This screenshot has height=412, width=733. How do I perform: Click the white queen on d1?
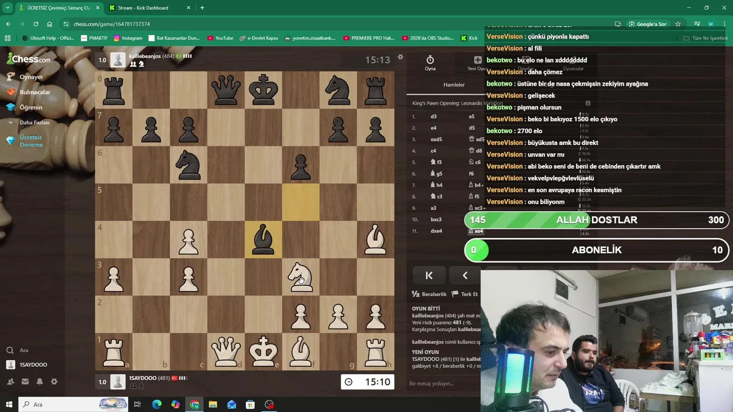(226, 351)
